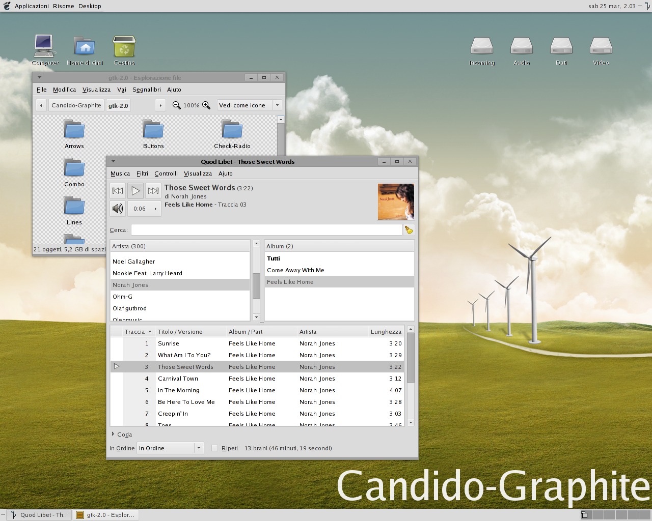The width and height of the screenshot is (652, 521).
Task: Sort by the Artista column header
Action: pos(333,332)
